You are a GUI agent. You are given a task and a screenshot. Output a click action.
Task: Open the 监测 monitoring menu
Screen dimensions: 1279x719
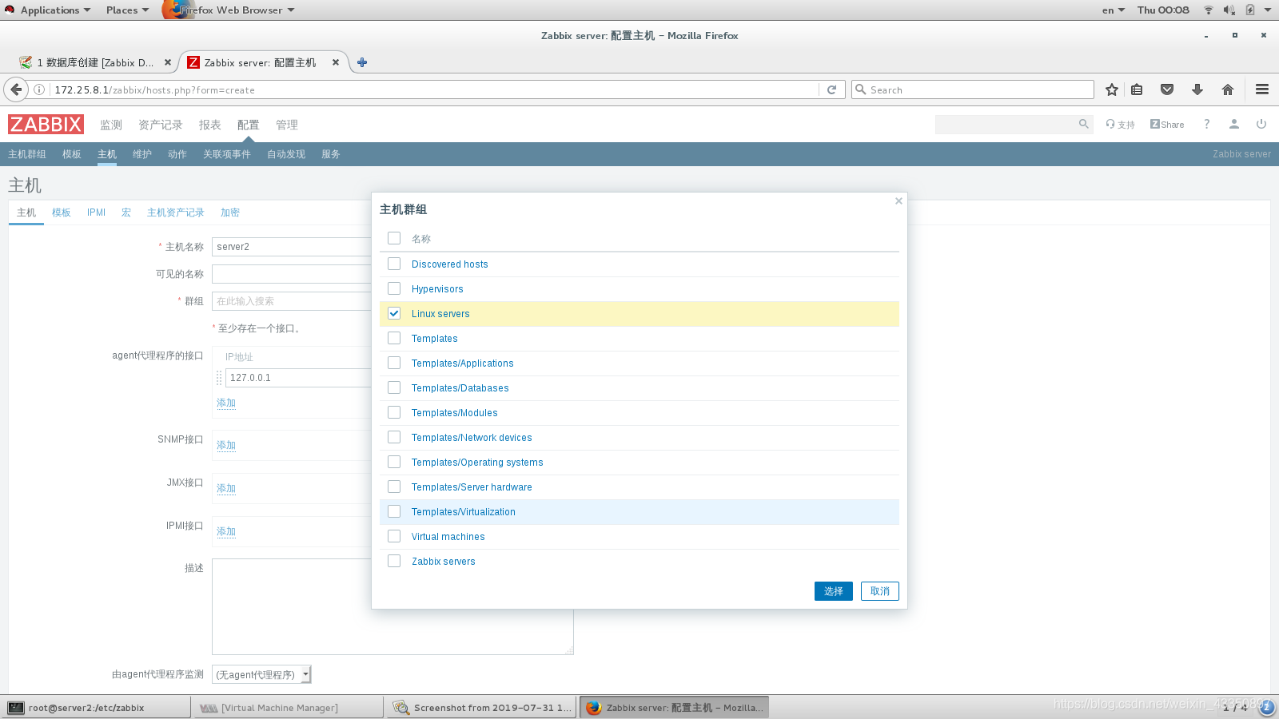point(111,125)
